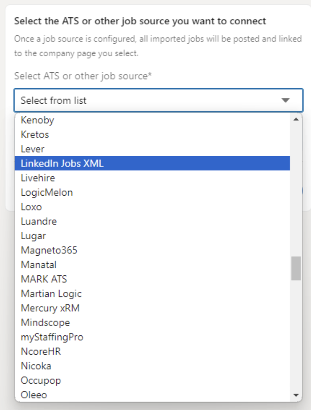This screenshot has height=410, width=311.
Task: Choose Kenoby from the list
Action: [x=37, y=120]
